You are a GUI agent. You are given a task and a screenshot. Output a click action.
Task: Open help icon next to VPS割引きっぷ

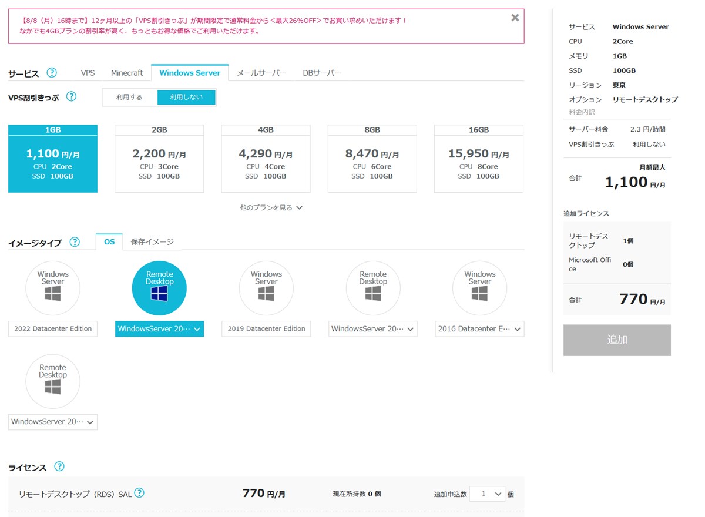(71, 96)
